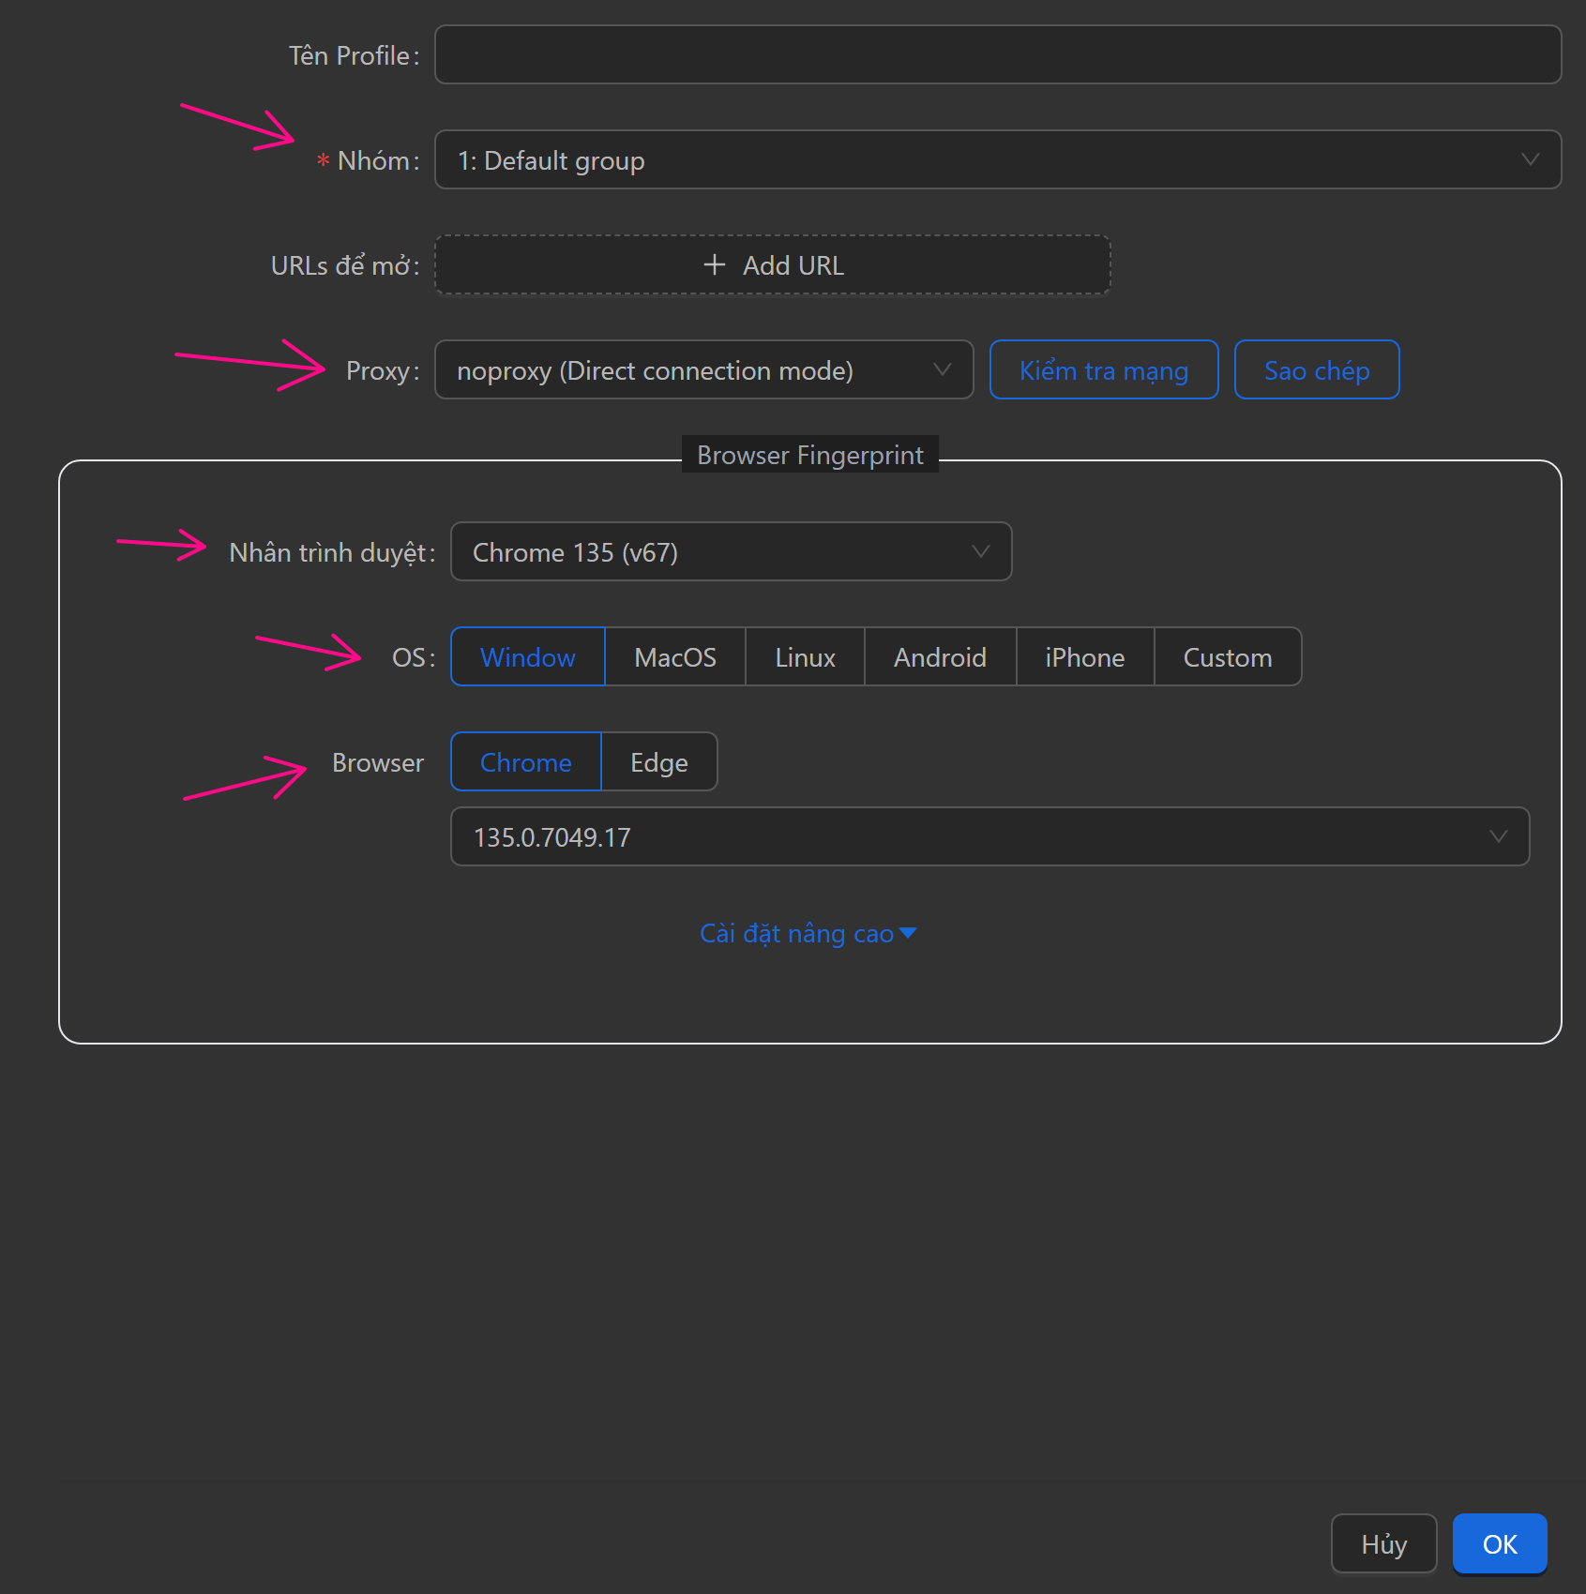Open the 135.0.7049.17 version dropdown

(x=989, y=837)
